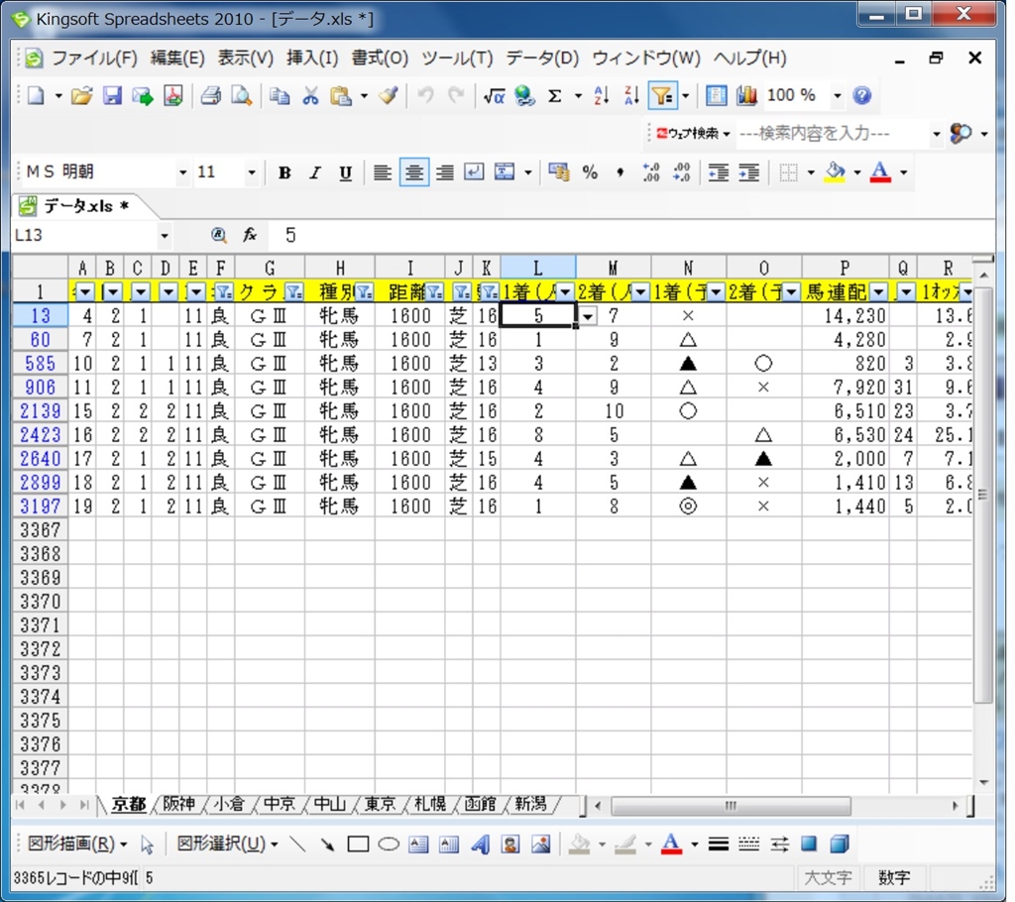Toggle the AutoFilter funnel button
This screenshot has width=1015, height=902.
click(x=661, y=96)
